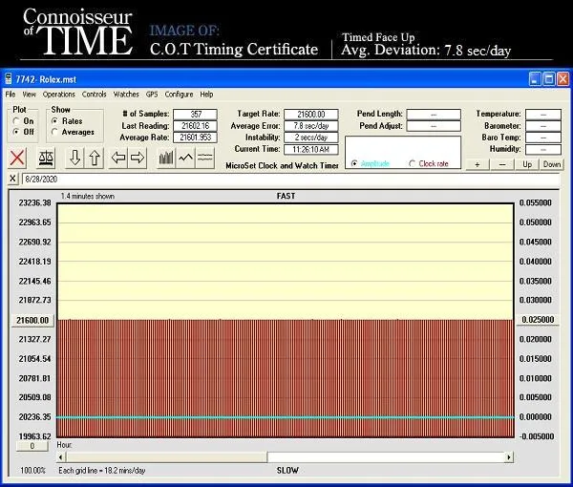Close the 7742- Rolex.mst window

point(562,79)
